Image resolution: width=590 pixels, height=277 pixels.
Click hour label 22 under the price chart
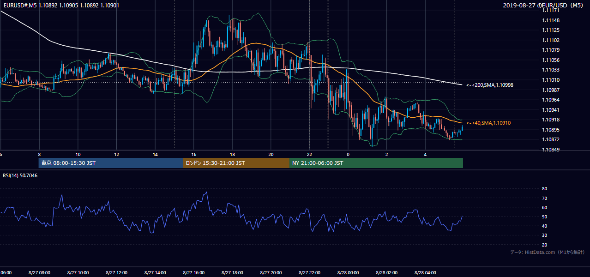pos(310,154)
